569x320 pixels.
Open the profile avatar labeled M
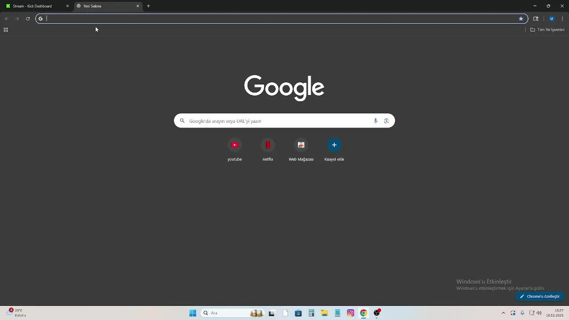tap(552, 19)
